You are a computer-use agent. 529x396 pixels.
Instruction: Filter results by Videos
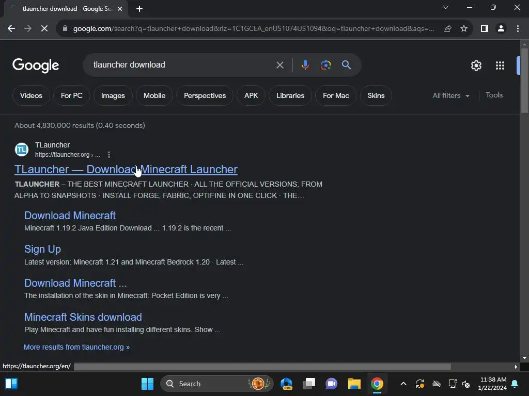pyautogui.click(x=31, y=95)
